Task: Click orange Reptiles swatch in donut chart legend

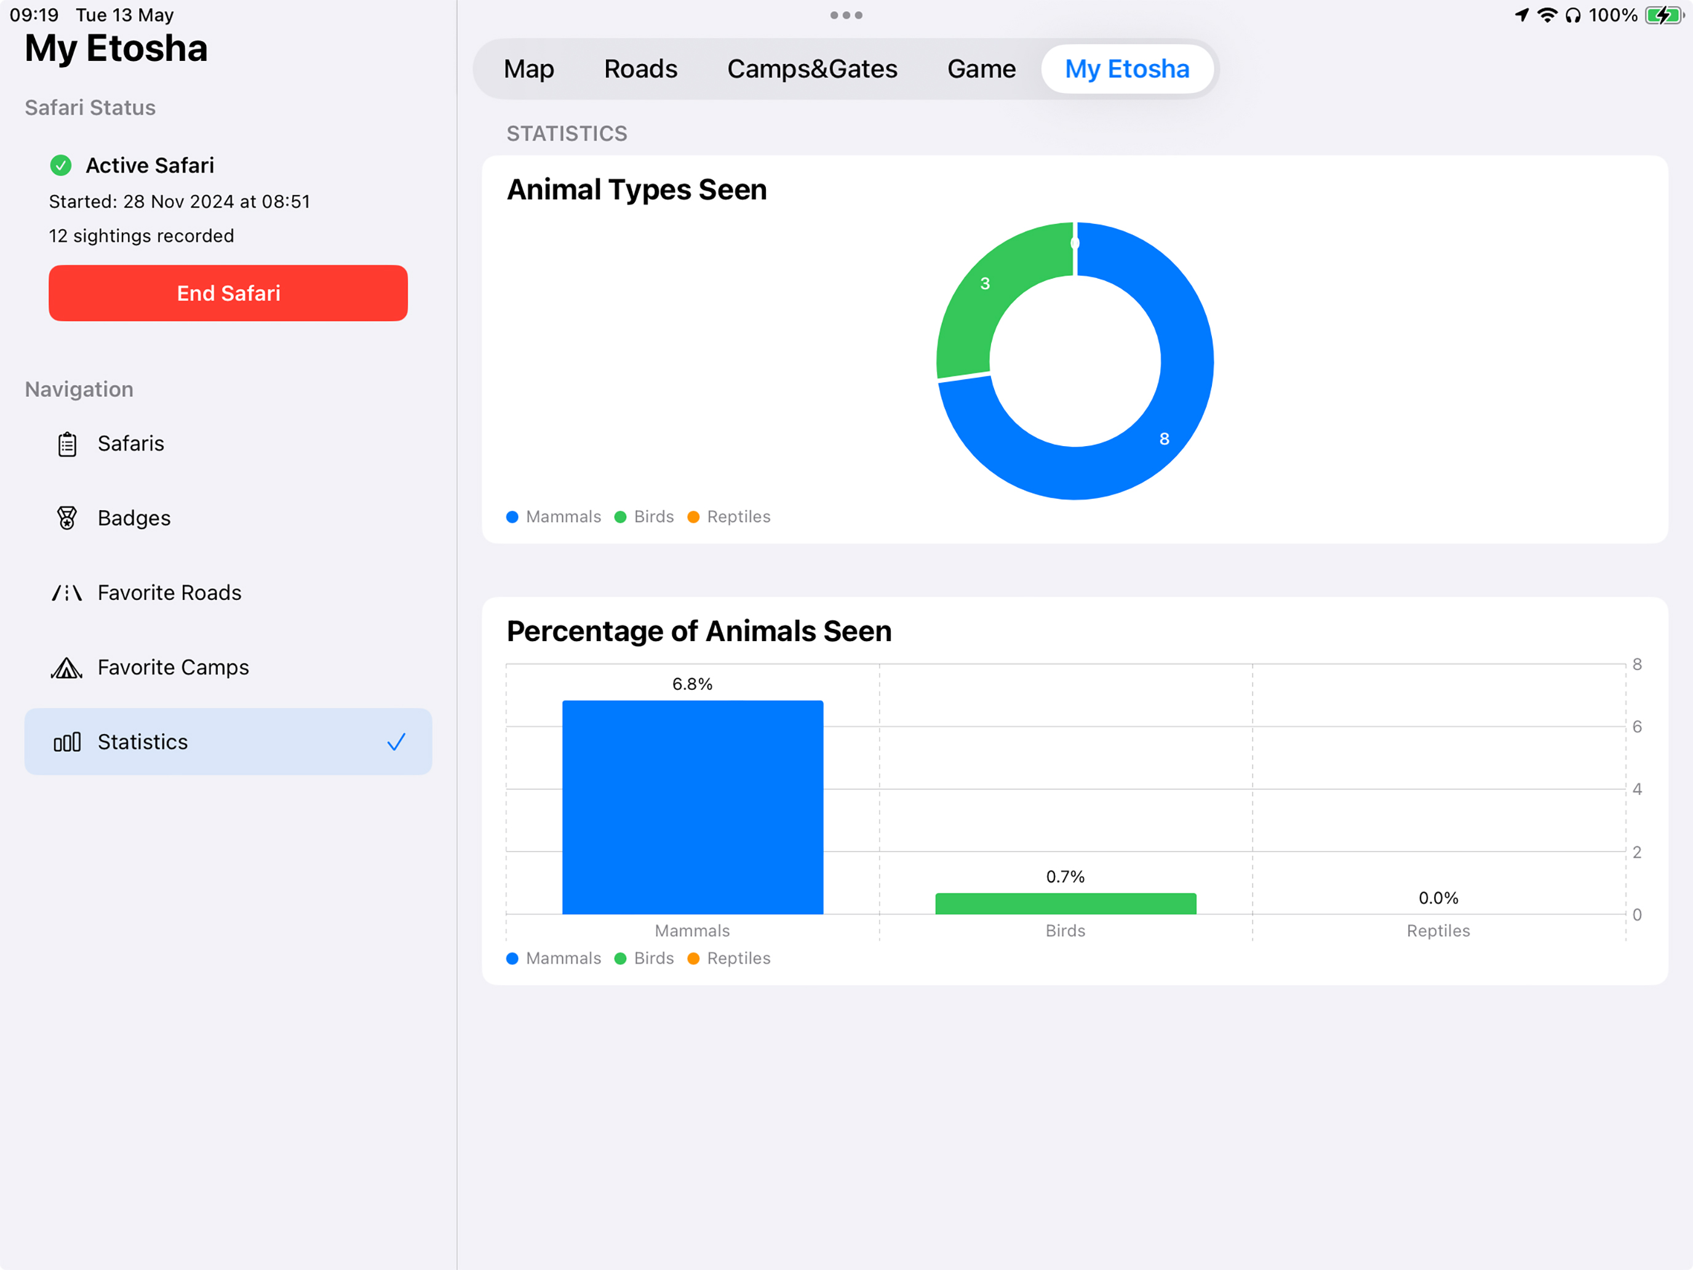Action: pos(693,517)
